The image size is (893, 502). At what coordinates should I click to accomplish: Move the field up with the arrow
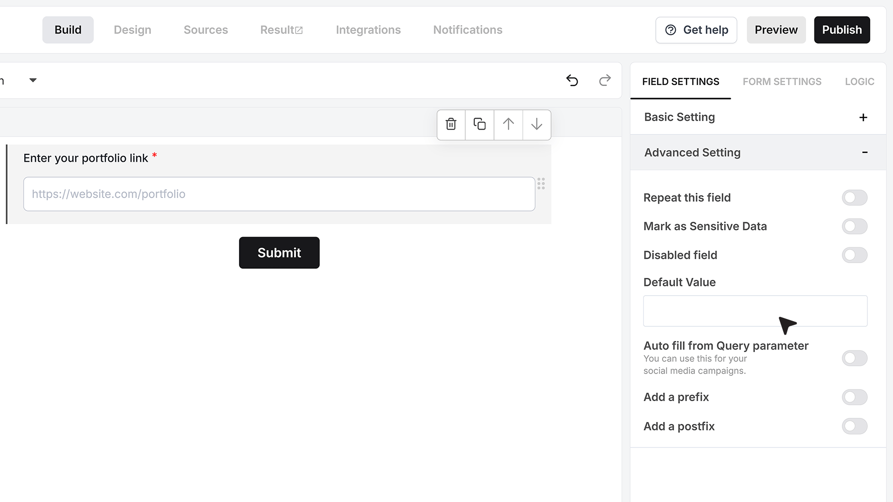[508, 125]
